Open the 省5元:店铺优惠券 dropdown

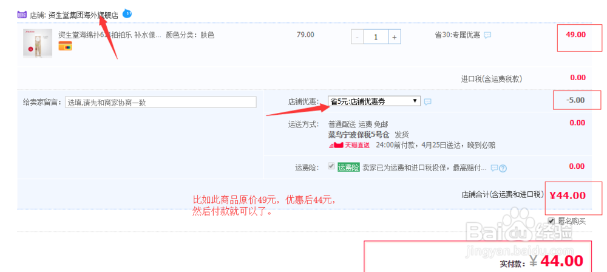point(374,101)
